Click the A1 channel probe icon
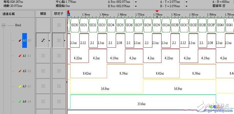 coord(20,55)
